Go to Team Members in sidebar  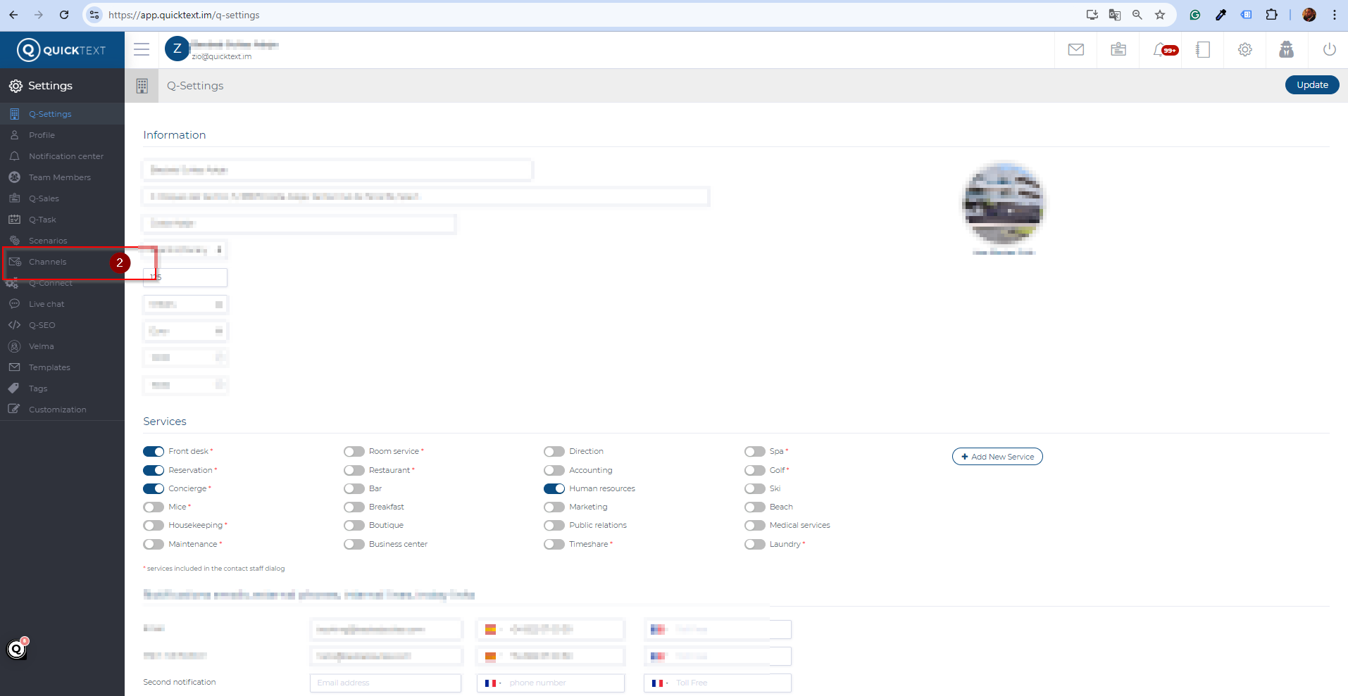59,177
